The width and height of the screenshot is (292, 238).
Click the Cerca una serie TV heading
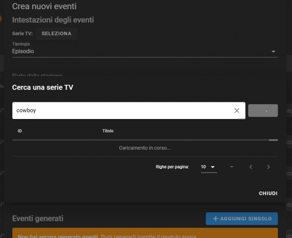[42, 87]
